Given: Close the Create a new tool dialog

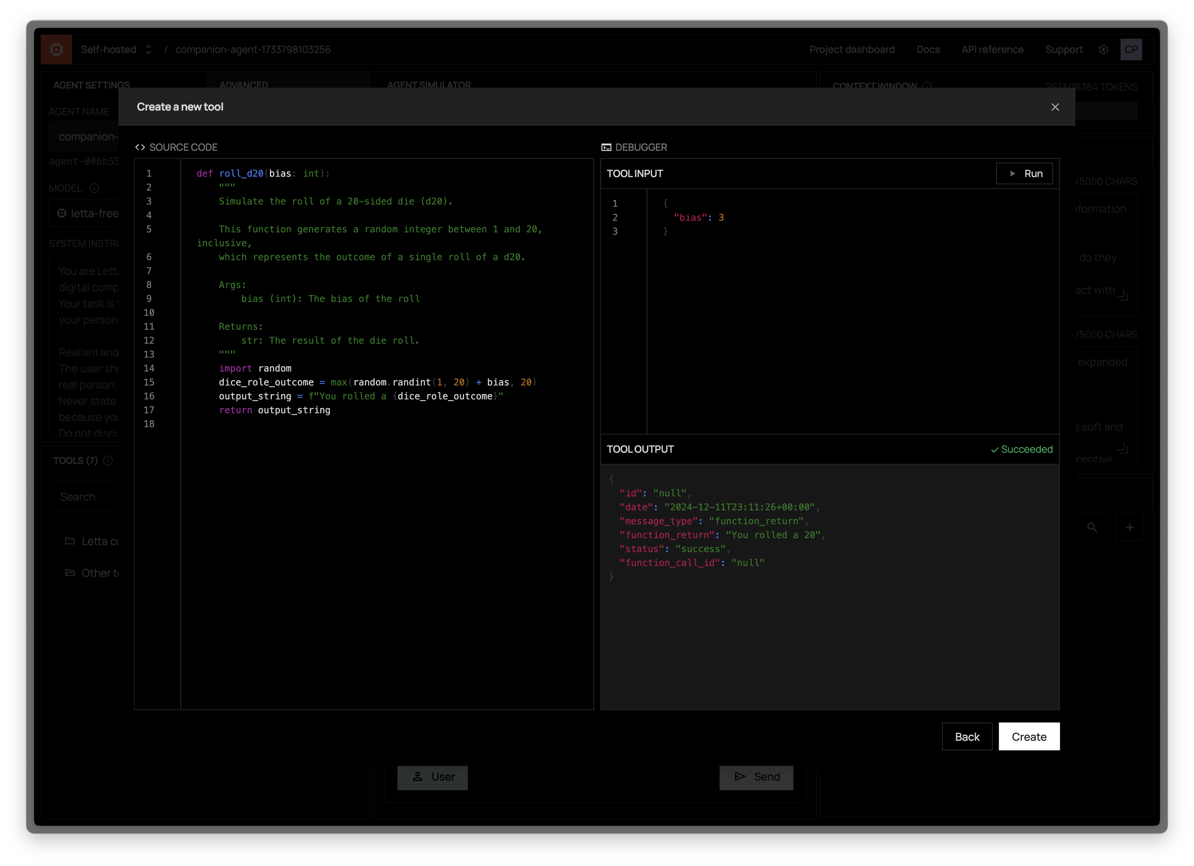Looking at the screenshot, I should click(x=1055, y=107).
